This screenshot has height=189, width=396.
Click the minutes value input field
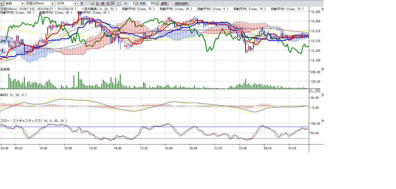point(131,4)
